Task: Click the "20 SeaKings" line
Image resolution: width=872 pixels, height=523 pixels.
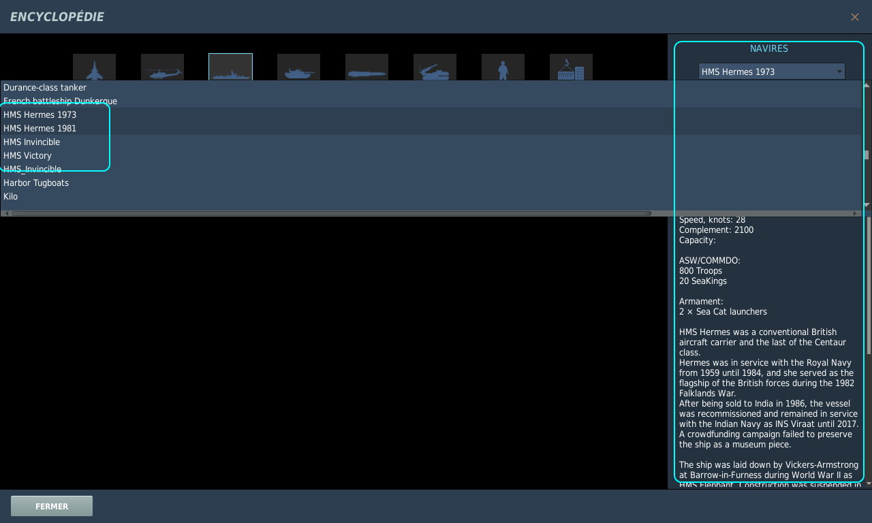Action: pos(704,281)
